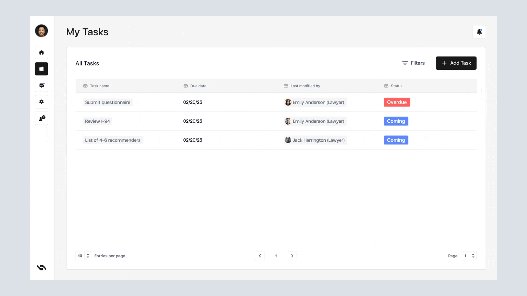This screenshot has height=296, width=527.
Task: Click the Page number input field
Action: coord(466,256)
